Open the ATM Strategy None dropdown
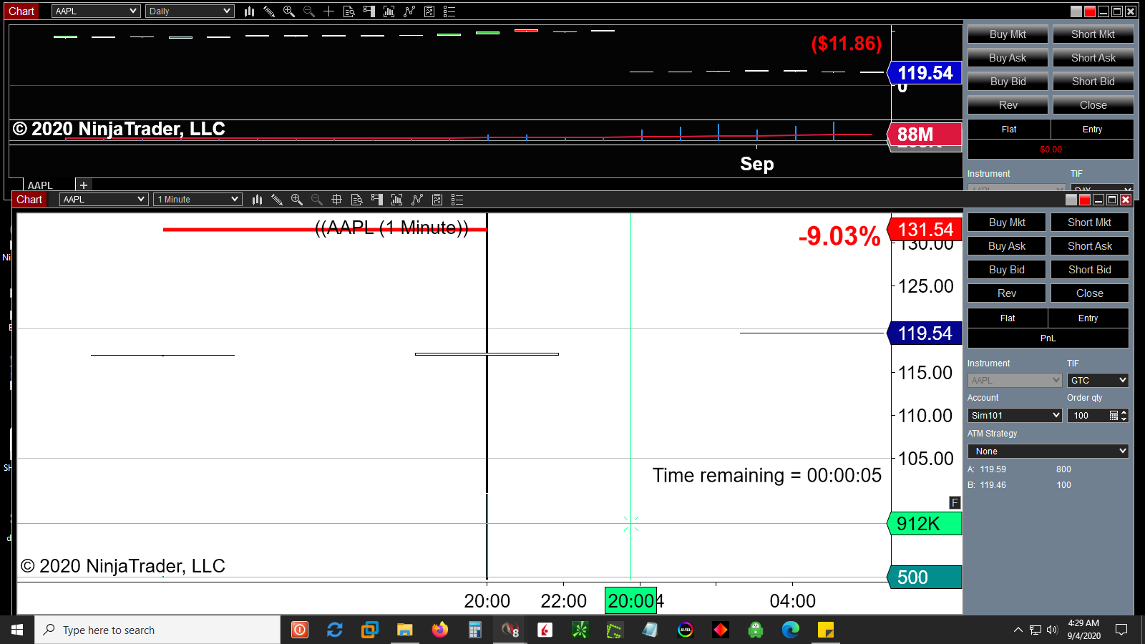The height and width of the screenshot is (644, 1145). point(1048,452)
